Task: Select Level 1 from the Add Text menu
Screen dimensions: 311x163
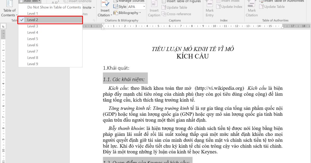Action: click(32, 13)
